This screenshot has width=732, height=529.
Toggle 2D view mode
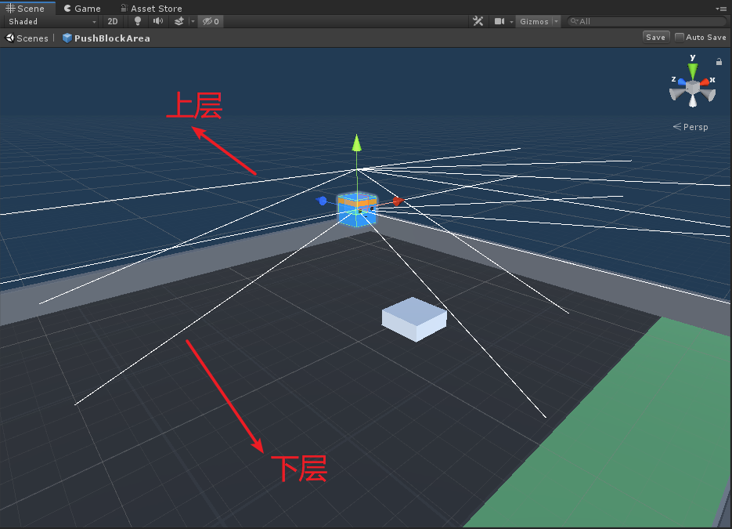113,21
